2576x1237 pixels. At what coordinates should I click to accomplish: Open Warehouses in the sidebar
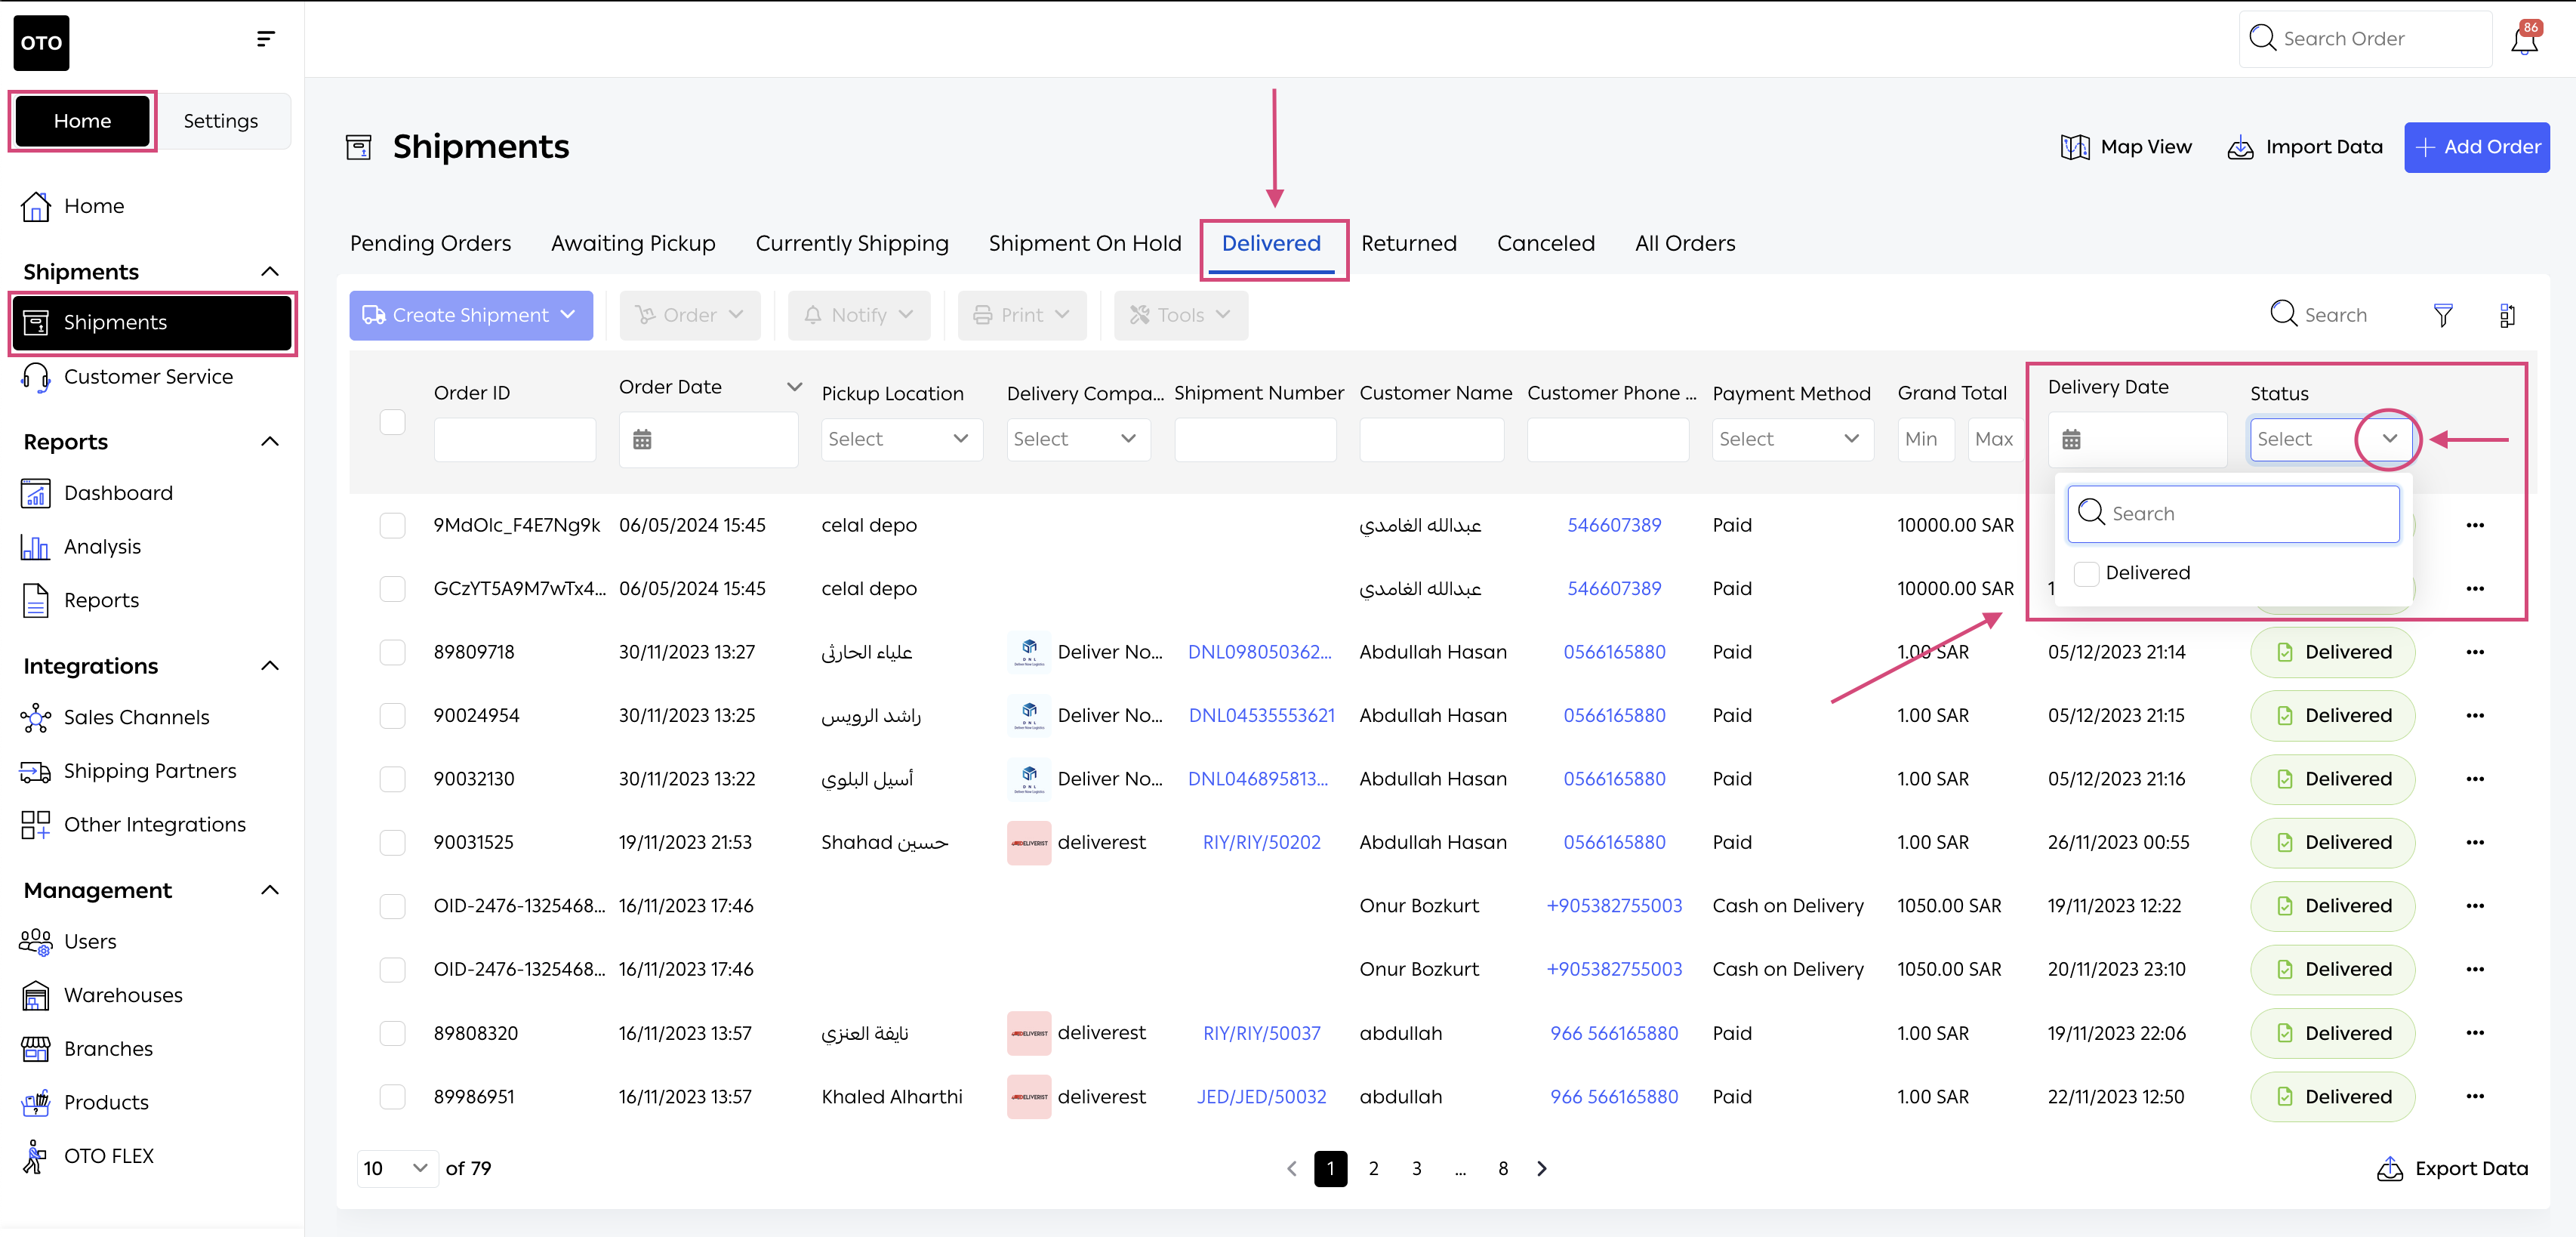(123, 995)
